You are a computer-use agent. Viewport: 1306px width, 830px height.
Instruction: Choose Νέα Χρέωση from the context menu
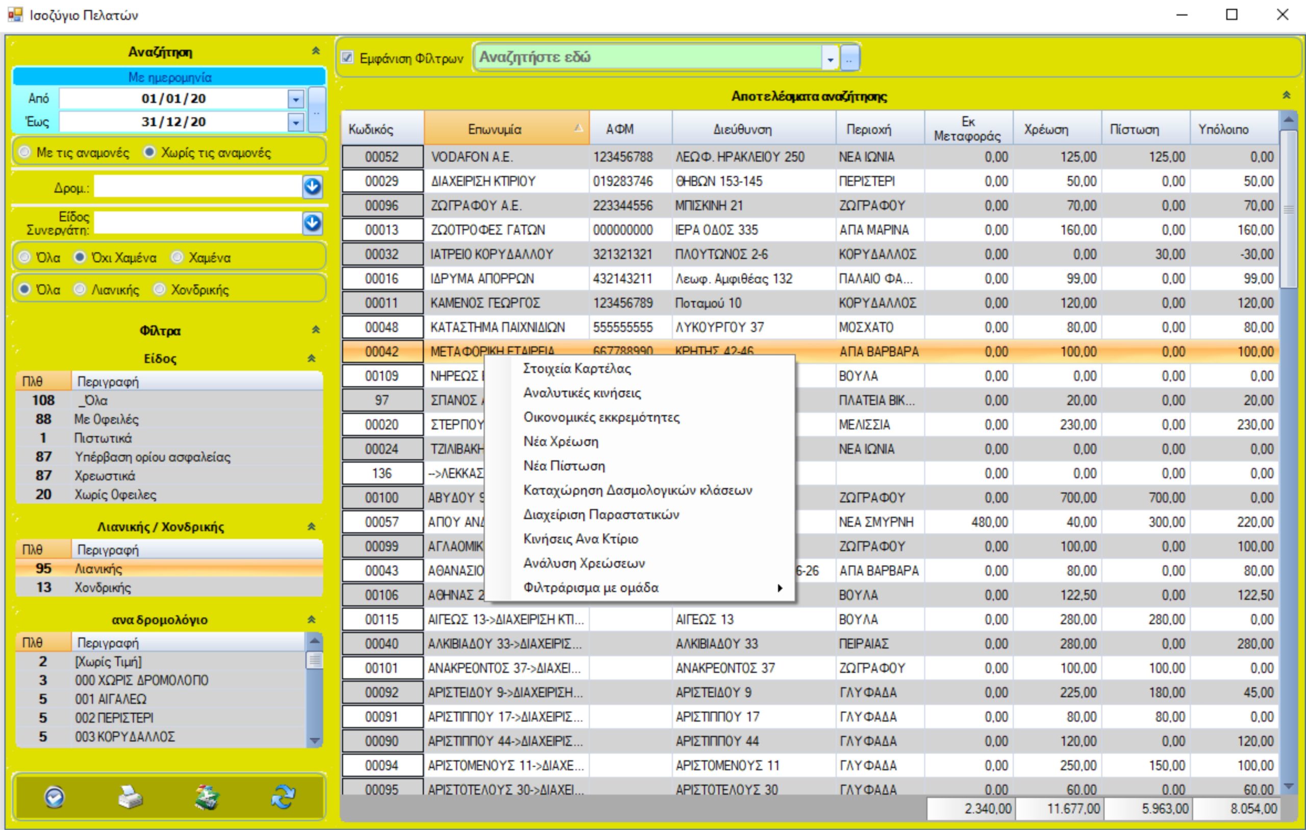point(560,442)
